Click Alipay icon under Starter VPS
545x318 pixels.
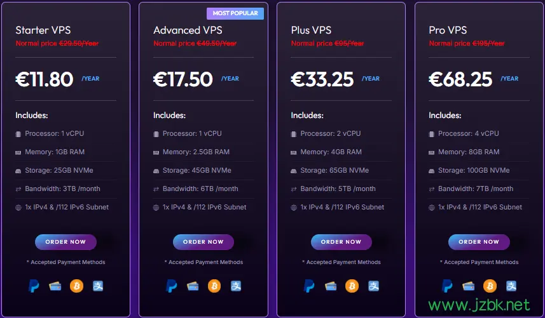98,286
